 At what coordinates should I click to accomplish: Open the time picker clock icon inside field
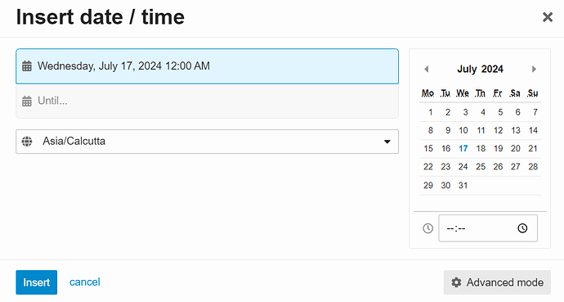point(522,228)
